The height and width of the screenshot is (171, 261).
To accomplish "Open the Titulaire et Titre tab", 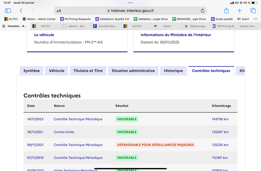I will click(88, 71).
